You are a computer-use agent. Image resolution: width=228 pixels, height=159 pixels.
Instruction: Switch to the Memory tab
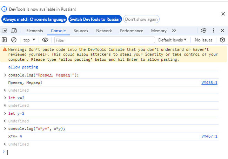(x=159, y=31)
